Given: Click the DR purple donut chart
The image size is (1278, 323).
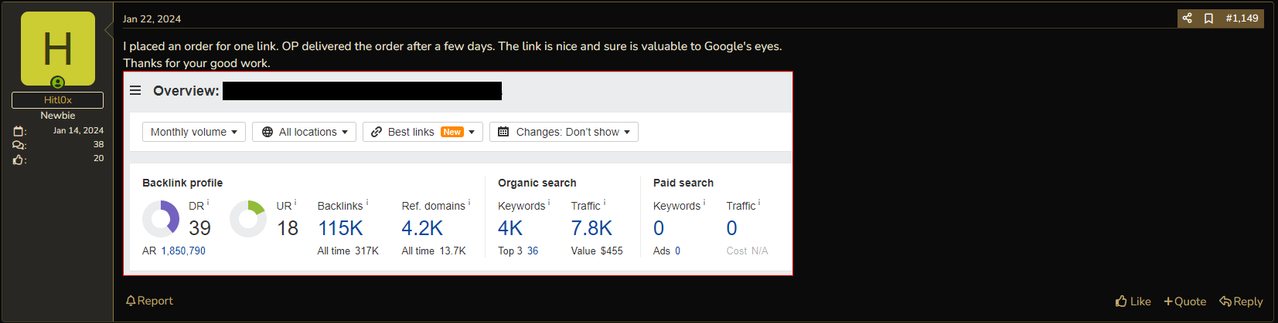Looking at the screenshot, I should pyautogui.click(x=161, y=219).
